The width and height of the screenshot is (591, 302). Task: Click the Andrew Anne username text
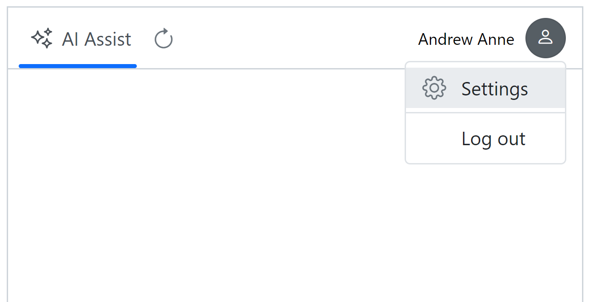(466, 39)
